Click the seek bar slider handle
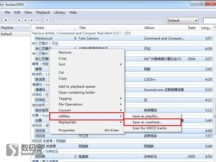 [56, 20]
